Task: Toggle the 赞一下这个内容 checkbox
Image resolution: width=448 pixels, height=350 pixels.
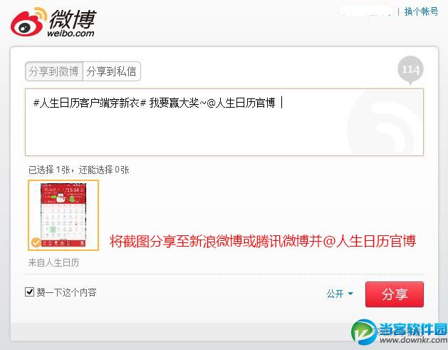Action: pos(29,292)
